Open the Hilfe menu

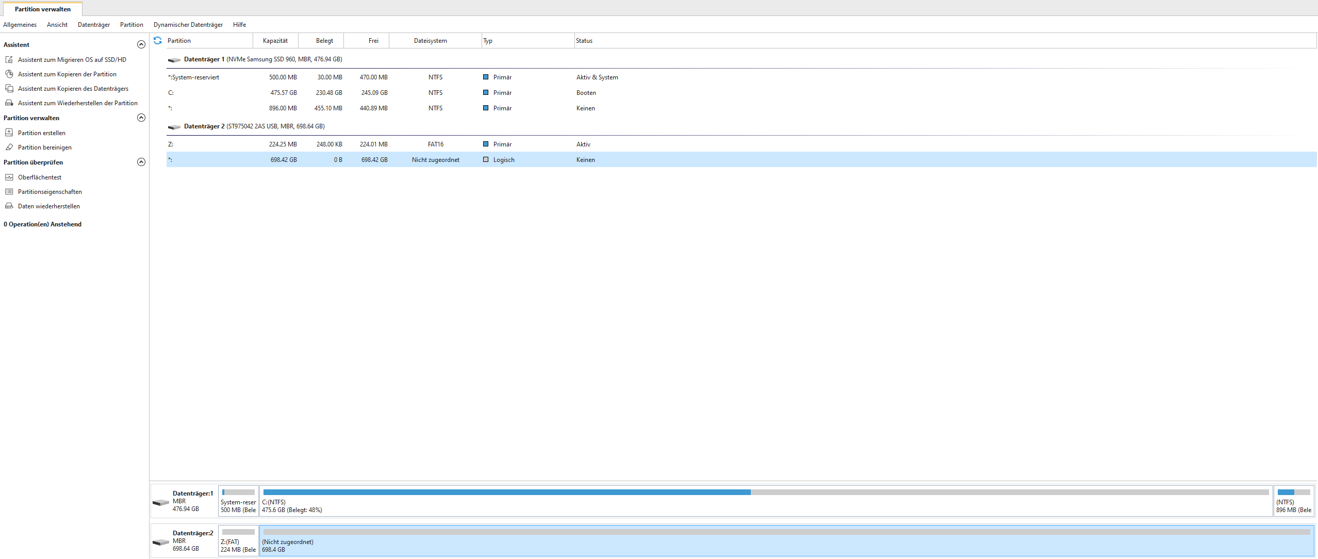239,25
